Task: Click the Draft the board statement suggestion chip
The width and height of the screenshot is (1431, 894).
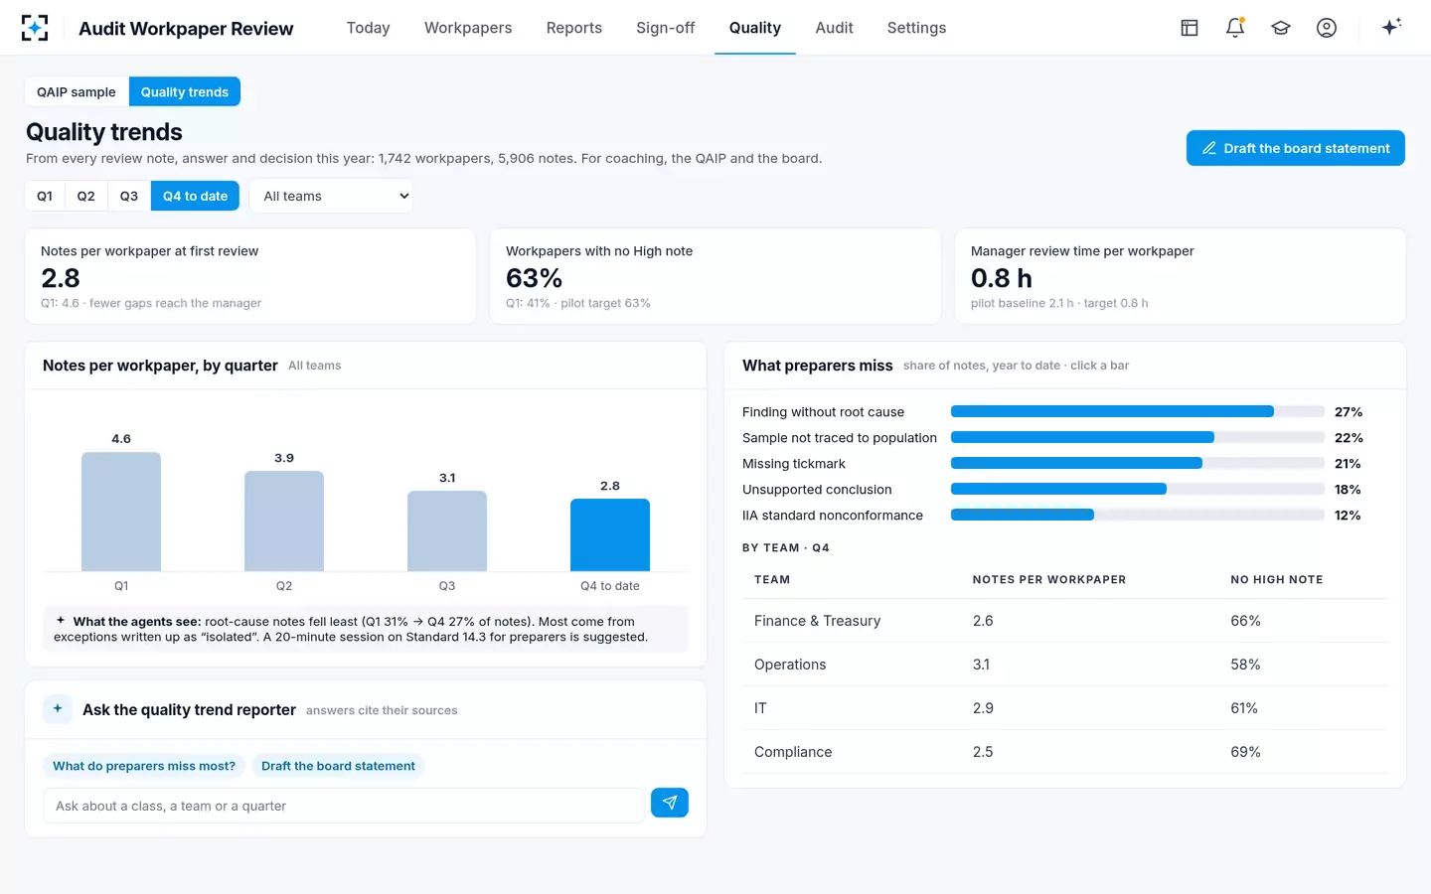Action: 338,766
